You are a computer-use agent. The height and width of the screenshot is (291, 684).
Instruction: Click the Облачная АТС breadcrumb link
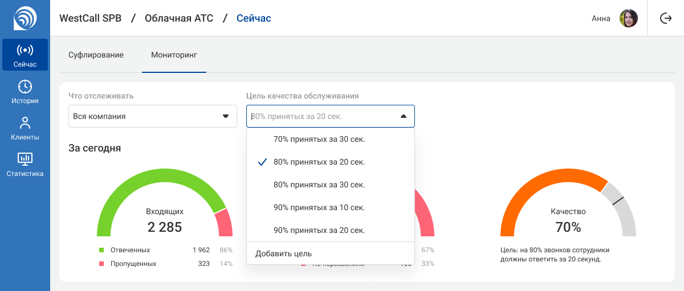[178, 18]
